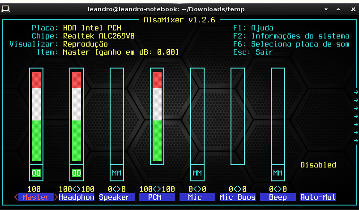Viewport: 359px width, 210px height.
Task: Click chip name Realtek ALC269VB
Action: pos(99,36)
